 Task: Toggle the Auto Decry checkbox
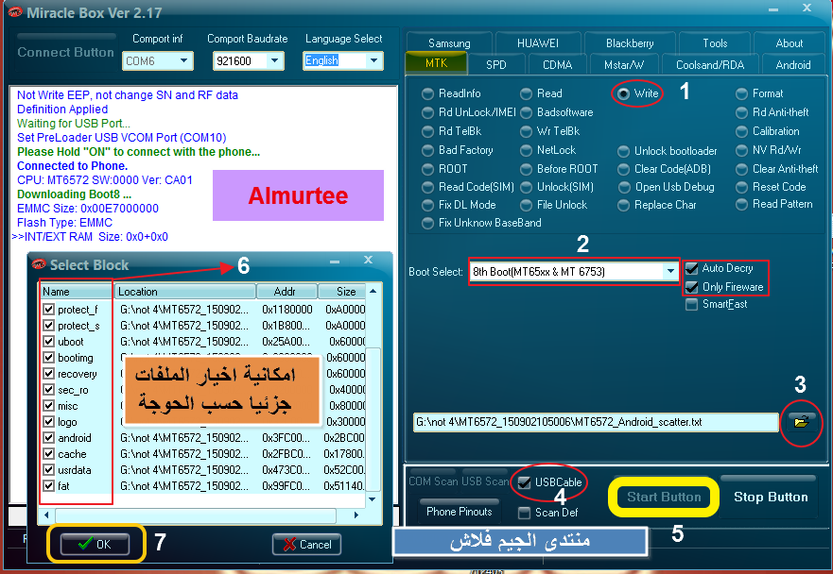[x=692, y=268]
